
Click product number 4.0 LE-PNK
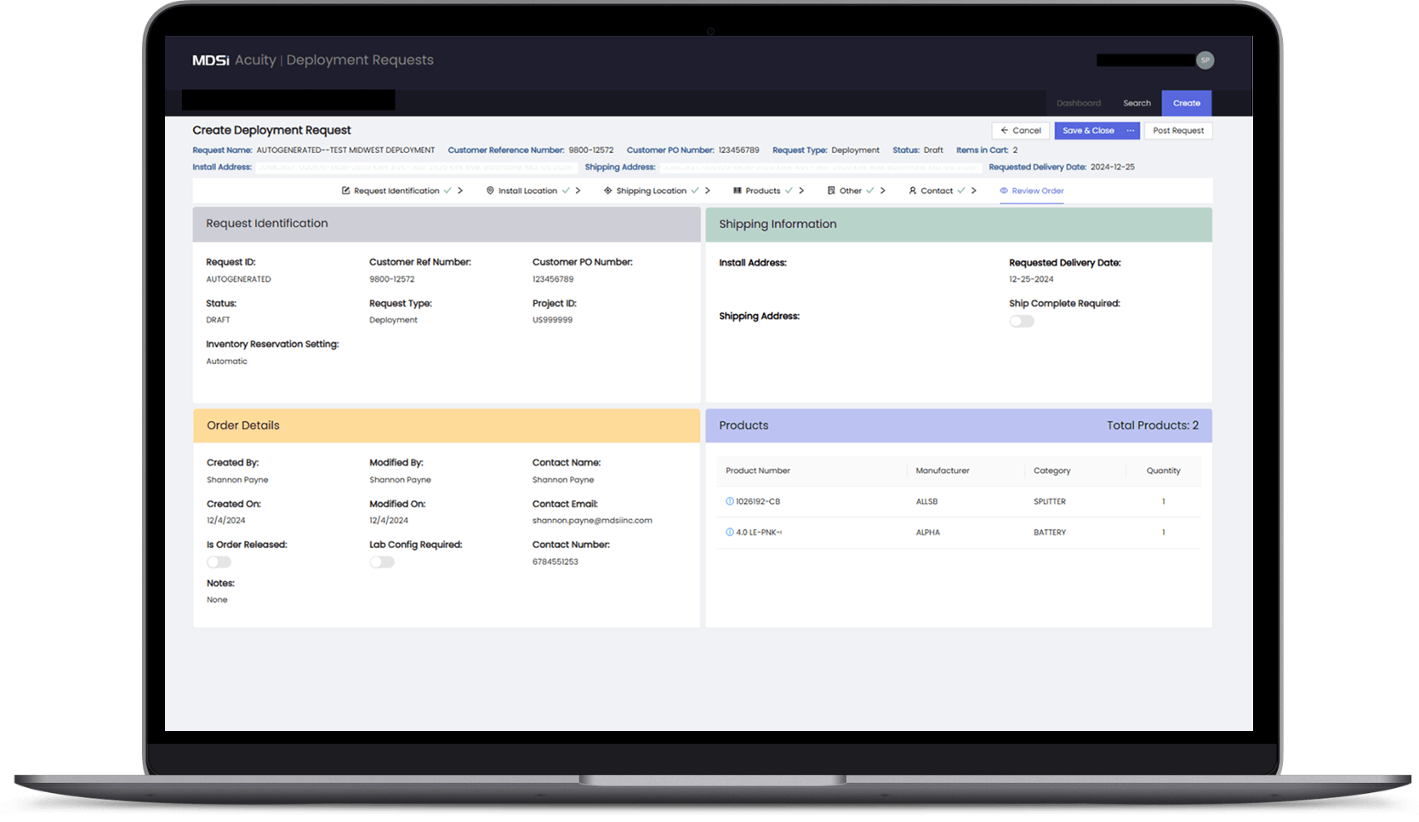coord(759,532)
